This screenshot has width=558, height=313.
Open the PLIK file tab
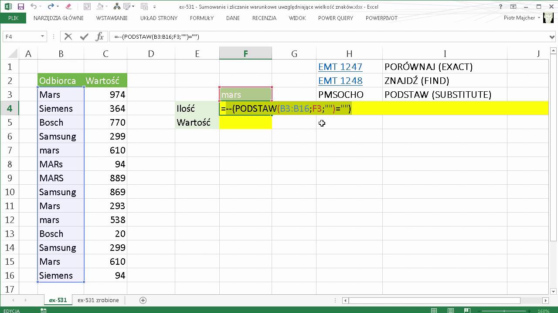click(x=13, y=18)
